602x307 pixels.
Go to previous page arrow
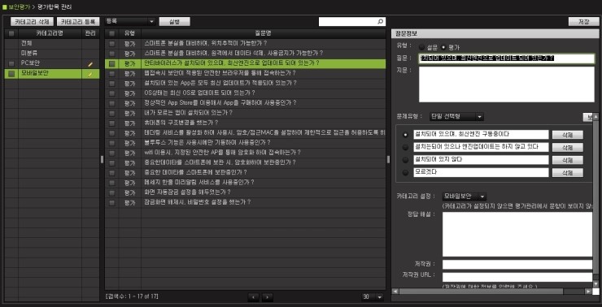253,296
